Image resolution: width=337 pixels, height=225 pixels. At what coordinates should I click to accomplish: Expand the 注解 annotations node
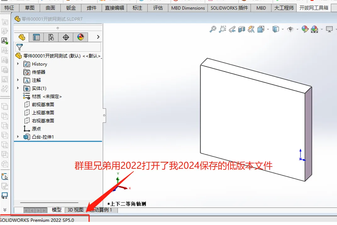[18, 80]
